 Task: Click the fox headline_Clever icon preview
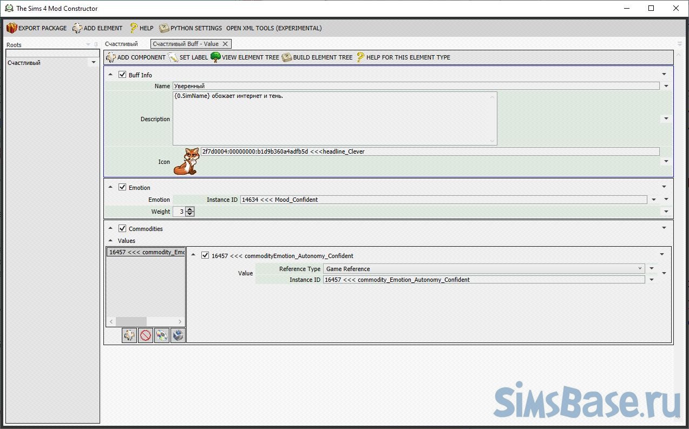pos(186,161)
